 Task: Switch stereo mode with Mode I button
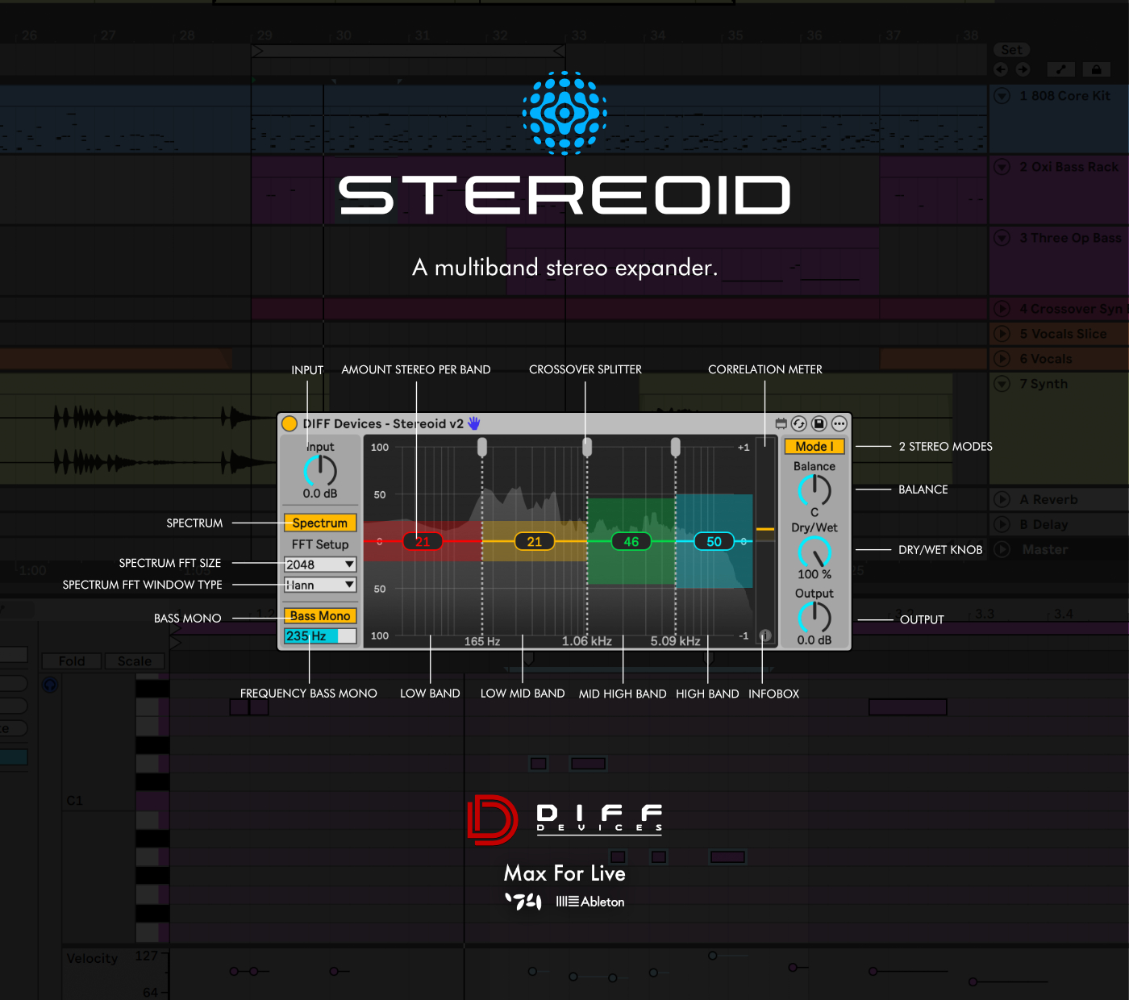click(814, 446)
